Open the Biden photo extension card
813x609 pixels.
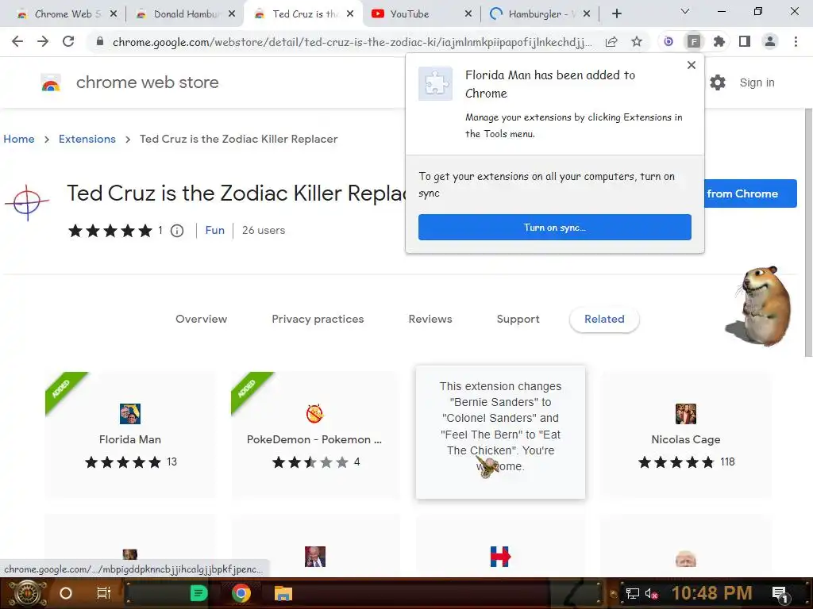pyautogui.click(x=314, y=545)
